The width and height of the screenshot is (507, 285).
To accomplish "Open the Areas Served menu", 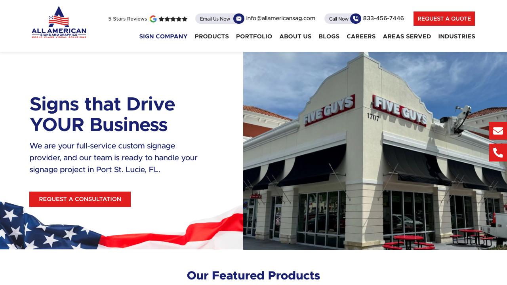I will pos(407,36).
